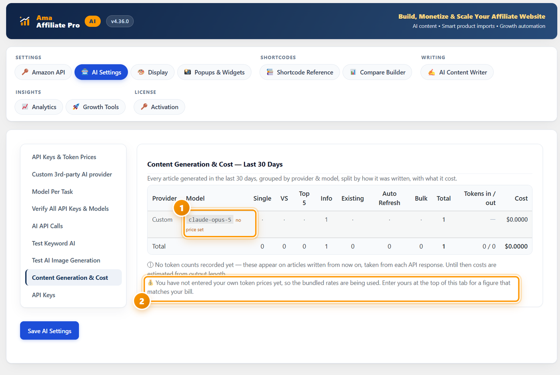Image resolution: width=560 pixels, height=375 pixels.
Task: Select the AI Settings tab
Action: pyautogui.click(x=101, y=72)
